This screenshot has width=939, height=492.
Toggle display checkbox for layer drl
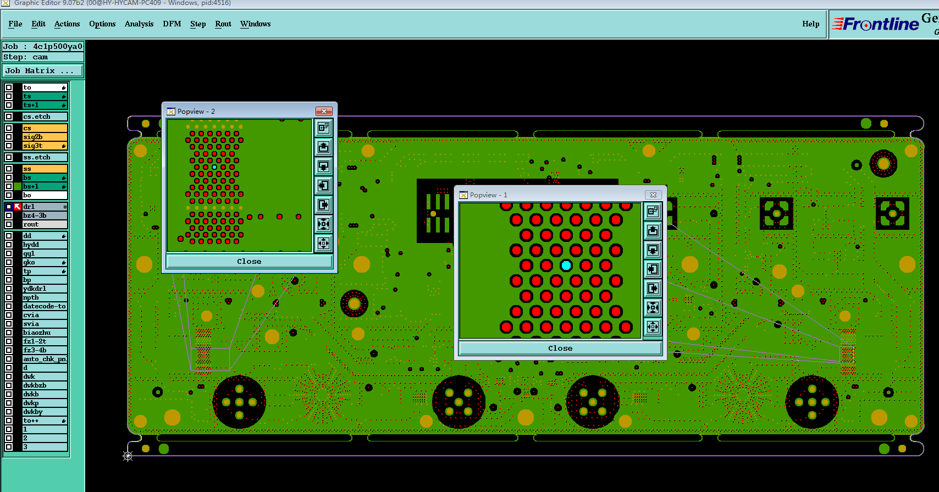click(9, 207)
